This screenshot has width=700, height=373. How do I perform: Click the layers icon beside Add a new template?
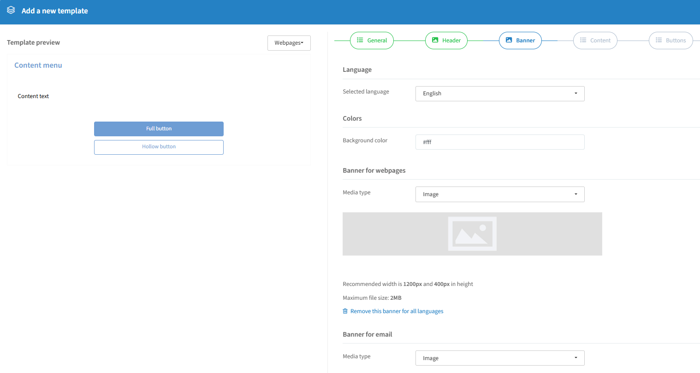(x=11, y=10)
